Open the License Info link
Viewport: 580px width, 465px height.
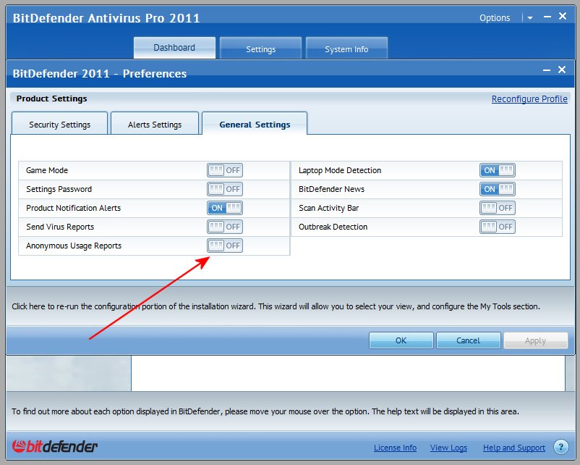[x=395, y=448]
